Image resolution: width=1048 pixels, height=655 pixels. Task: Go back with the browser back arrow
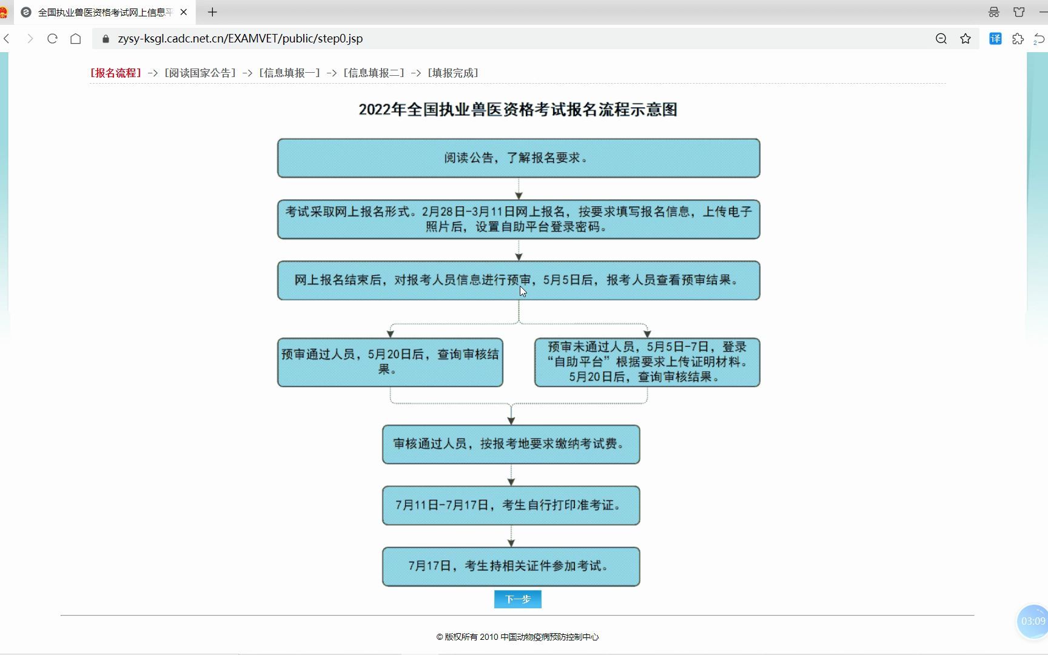7,39
